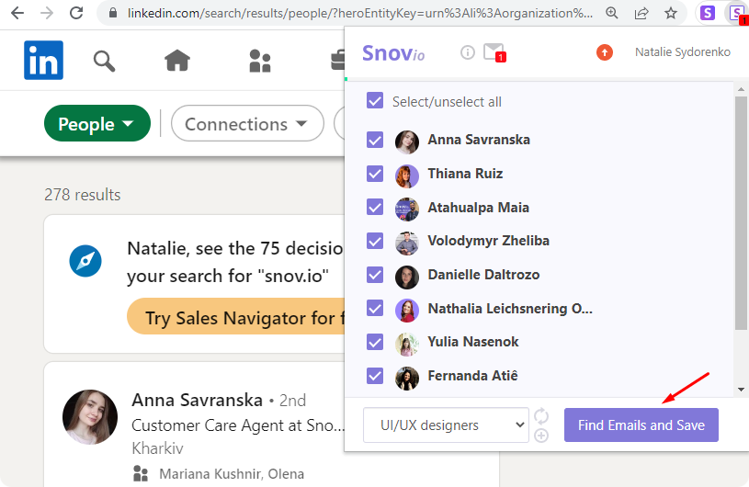Bookmark page with star icon
This screenshot has height=487, width=749.
point(671,13)
